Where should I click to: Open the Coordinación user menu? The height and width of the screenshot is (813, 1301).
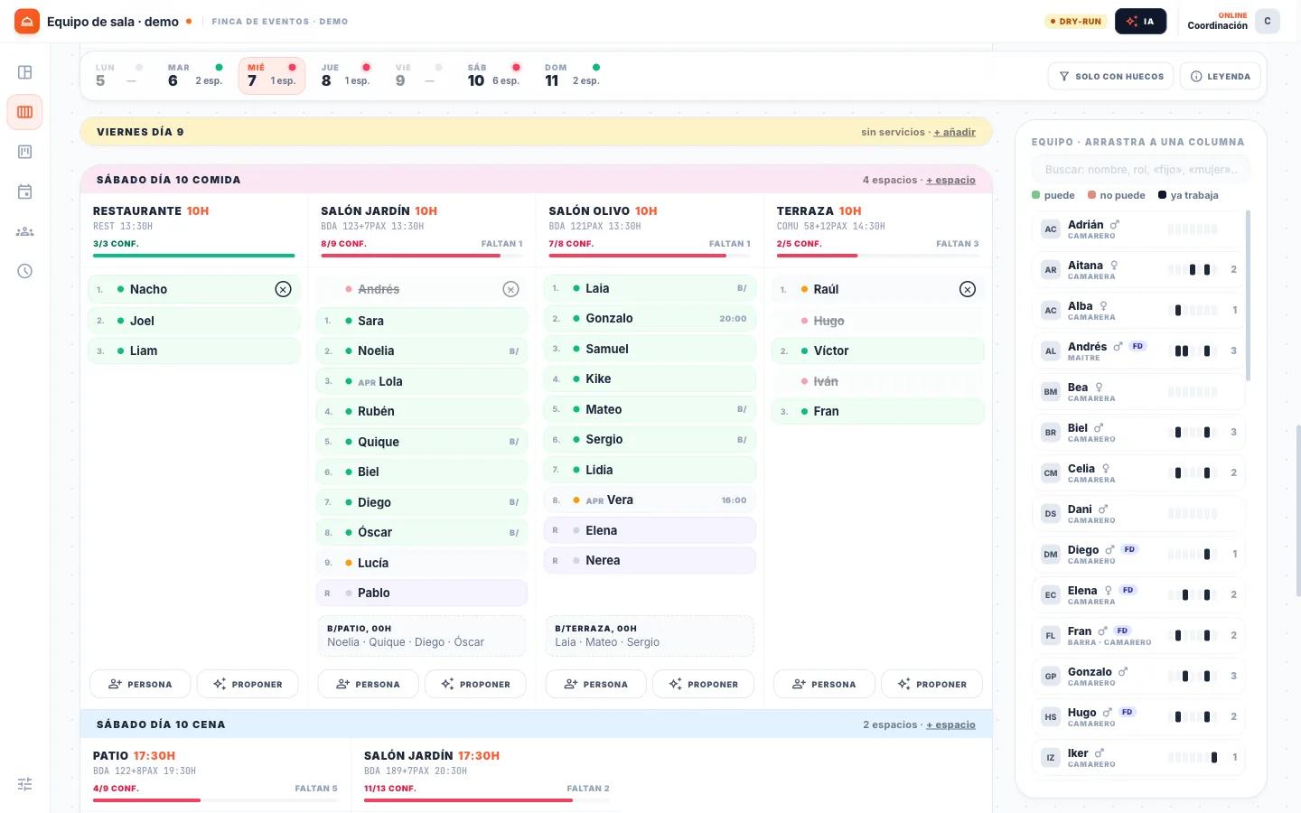(x=1233, y=21)
